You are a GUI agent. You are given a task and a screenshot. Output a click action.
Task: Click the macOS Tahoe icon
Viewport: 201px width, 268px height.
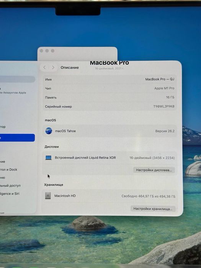point(49,131)
